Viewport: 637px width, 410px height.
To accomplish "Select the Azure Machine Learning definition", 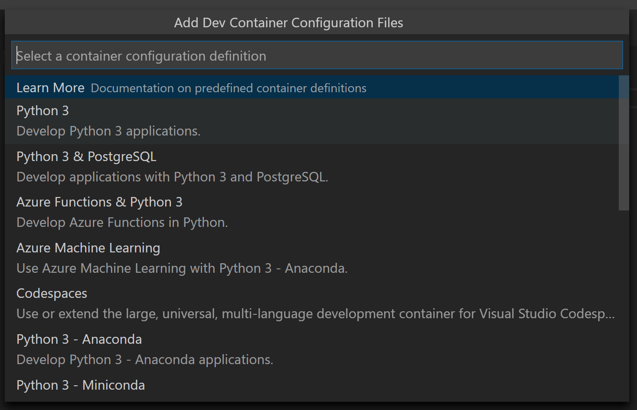I will 88,248.
